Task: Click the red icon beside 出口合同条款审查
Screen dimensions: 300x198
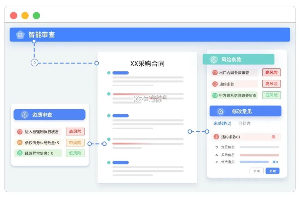Action: click(x=215, y=73)
